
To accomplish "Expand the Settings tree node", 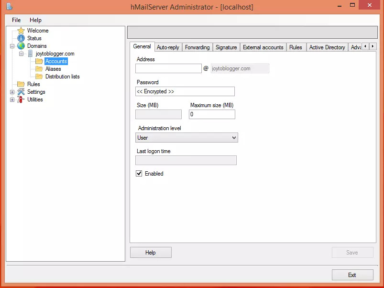I will coord(12,92).
